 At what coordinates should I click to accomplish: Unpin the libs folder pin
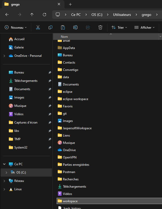[50, 131]
